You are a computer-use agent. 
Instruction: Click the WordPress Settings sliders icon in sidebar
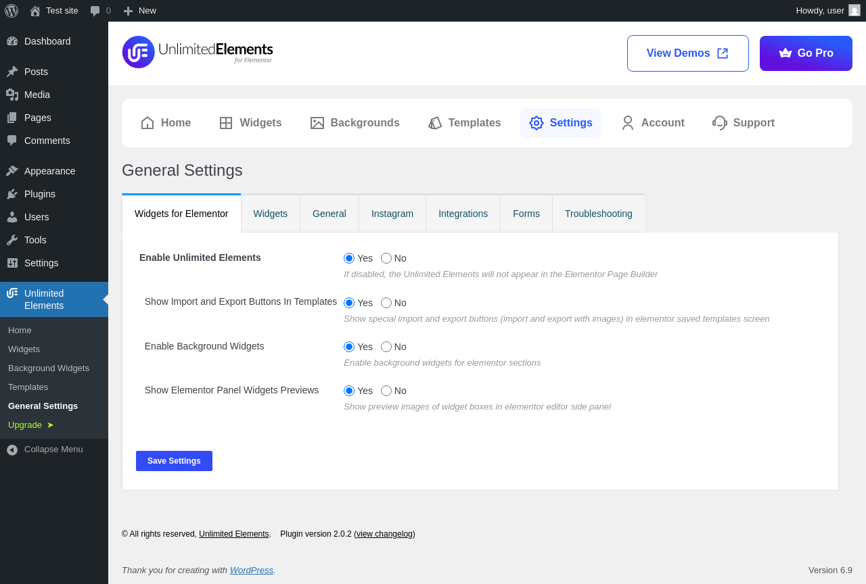[12, 263]
